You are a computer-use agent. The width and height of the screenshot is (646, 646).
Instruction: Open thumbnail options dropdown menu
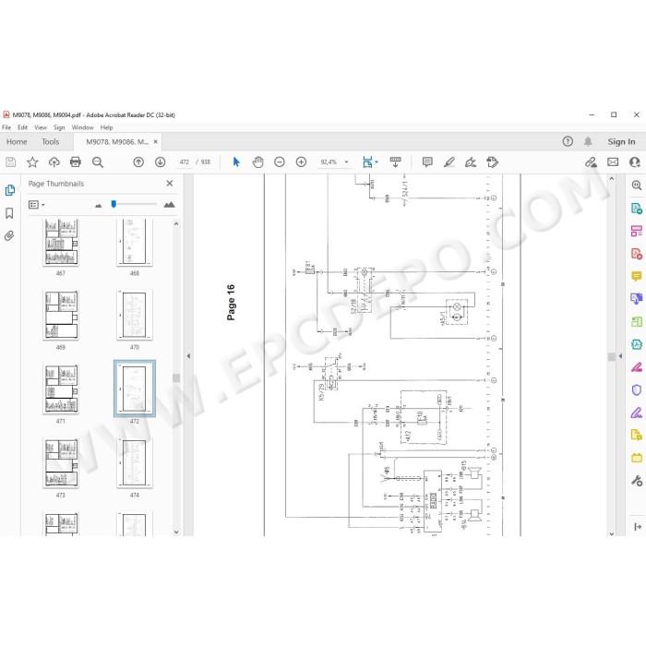[x=36, y=205]
